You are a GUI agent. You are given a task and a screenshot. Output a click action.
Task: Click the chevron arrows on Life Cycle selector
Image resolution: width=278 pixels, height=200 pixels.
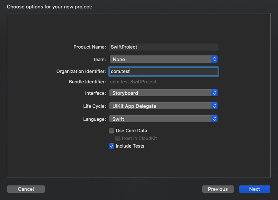click(x=215, y=106)
